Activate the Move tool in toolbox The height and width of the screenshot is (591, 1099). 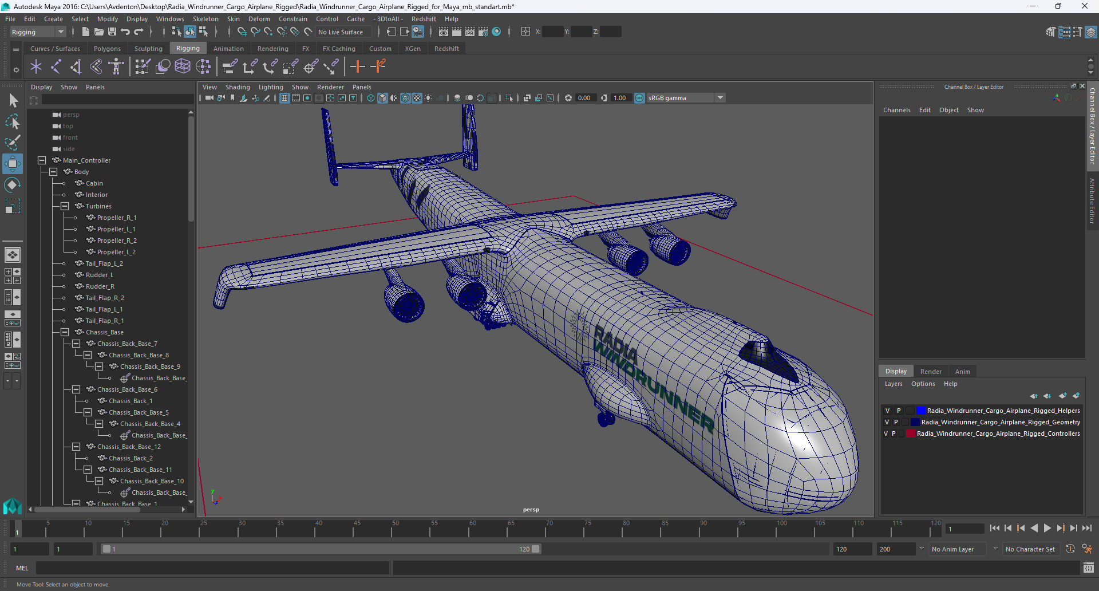pyautogui.click(x=13, y=164)
